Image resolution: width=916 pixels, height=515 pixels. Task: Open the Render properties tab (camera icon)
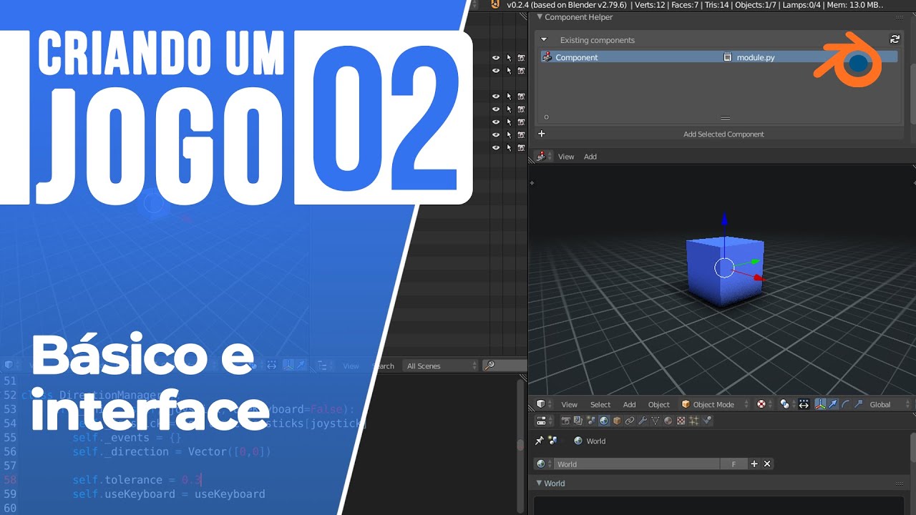565,421
